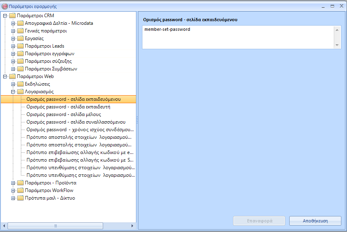Select Ορισμός password - σελίδα εκπαιδευτή

pyautogui.click(x=68, y=107)
